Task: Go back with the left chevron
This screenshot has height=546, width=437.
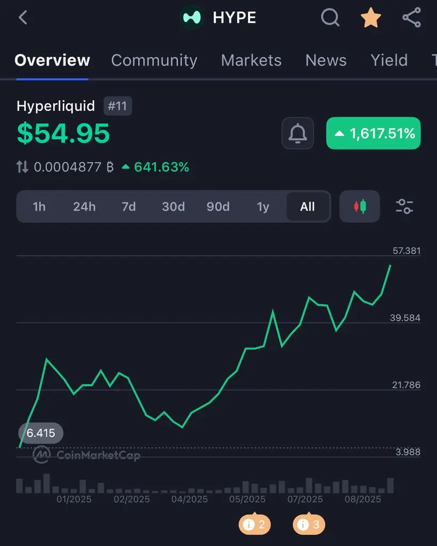Action: [23, 18]
